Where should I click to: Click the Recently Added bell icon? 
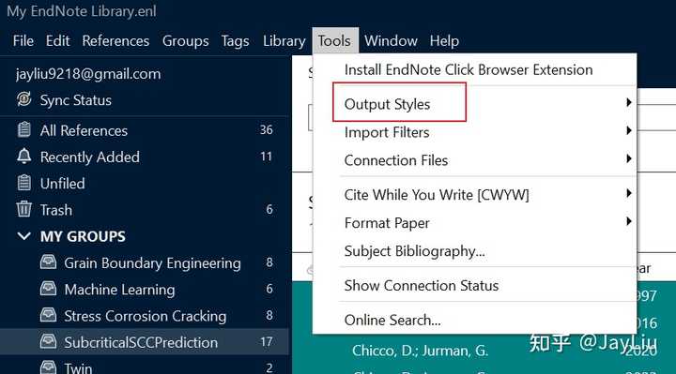(x=24, y=157)
